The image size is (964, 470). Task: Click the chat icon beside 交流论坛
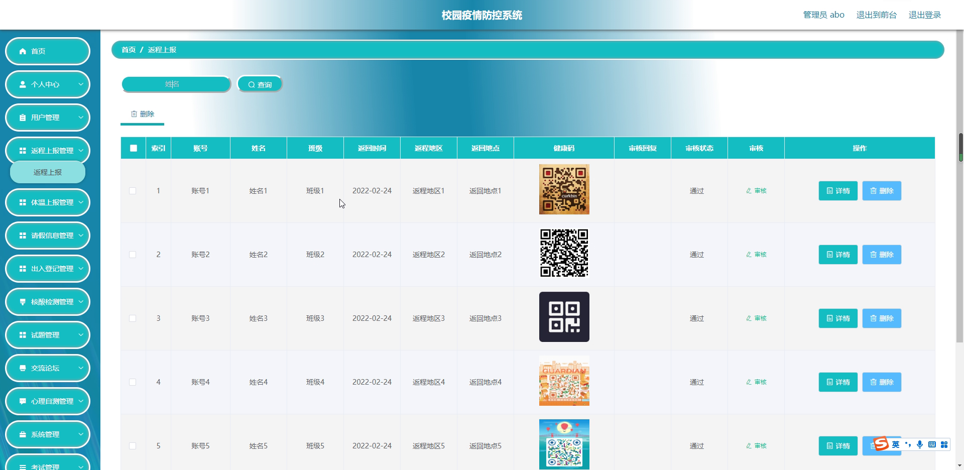click(23, 368)
